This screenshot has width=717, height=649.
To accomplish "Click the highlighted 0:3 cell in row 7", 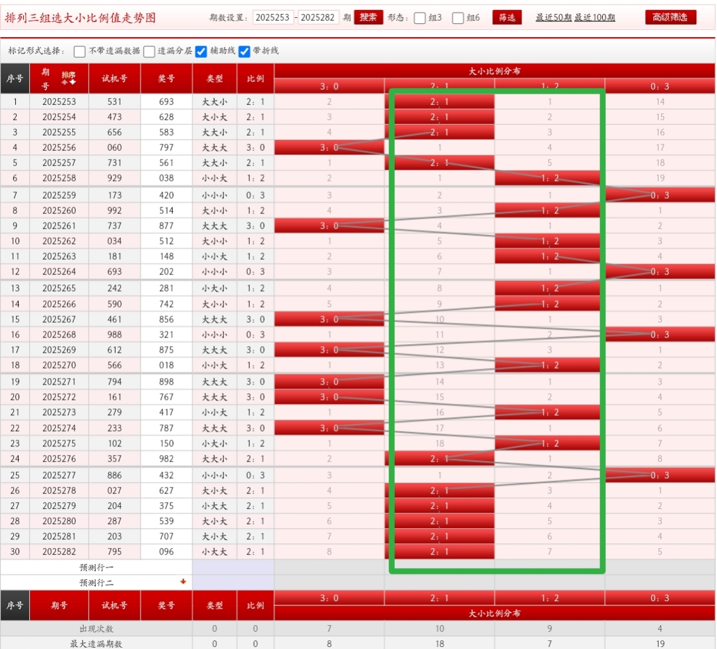I will point(660,195).
